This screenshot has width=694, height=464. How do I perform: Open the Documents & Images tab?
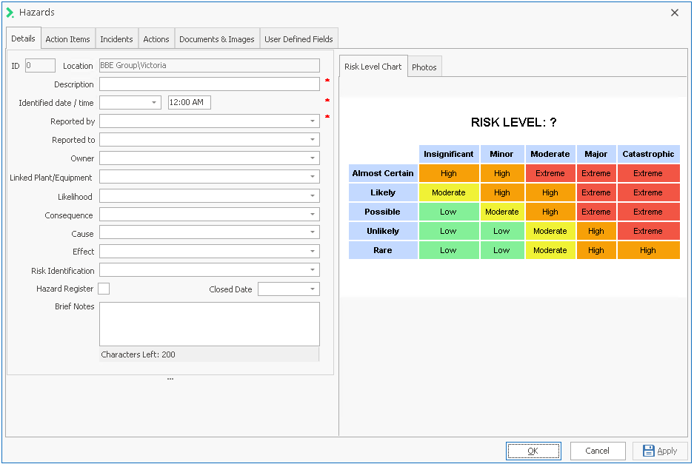coord(217,39)
